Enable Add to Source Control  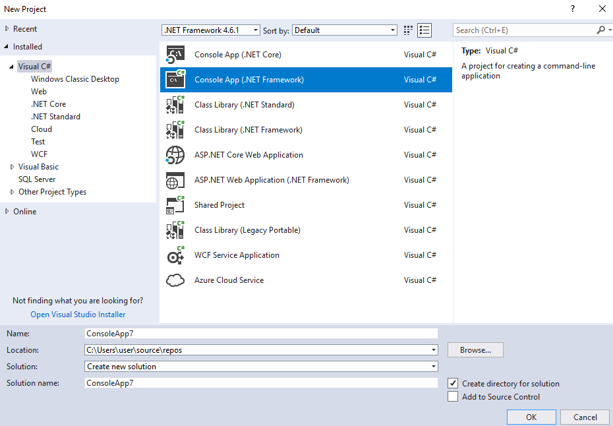(453, 397)
